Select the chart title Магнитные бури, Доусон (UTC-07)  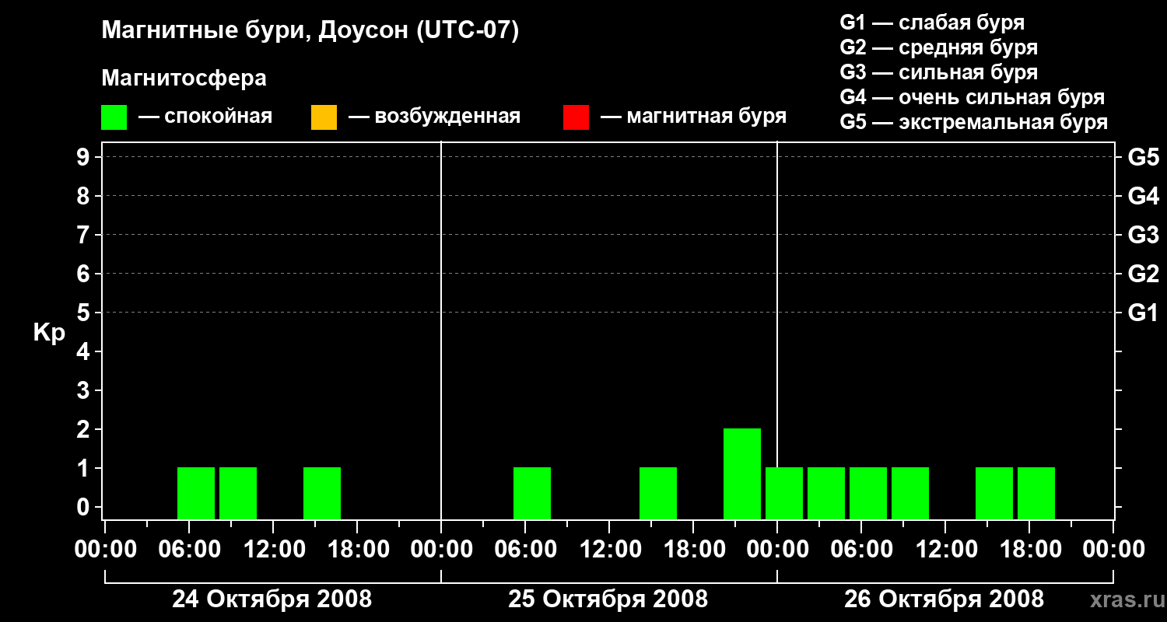310,32
